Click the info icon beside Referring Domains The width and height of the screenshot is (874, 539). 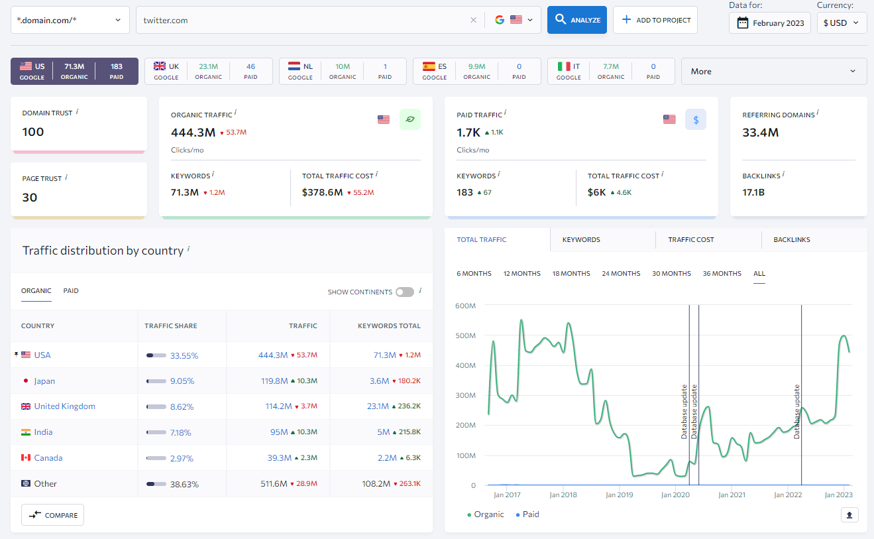point(818,113)
